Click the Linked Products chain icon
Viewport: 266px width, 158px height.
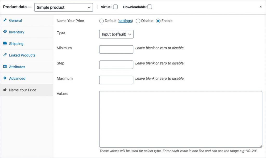[5, 55]
